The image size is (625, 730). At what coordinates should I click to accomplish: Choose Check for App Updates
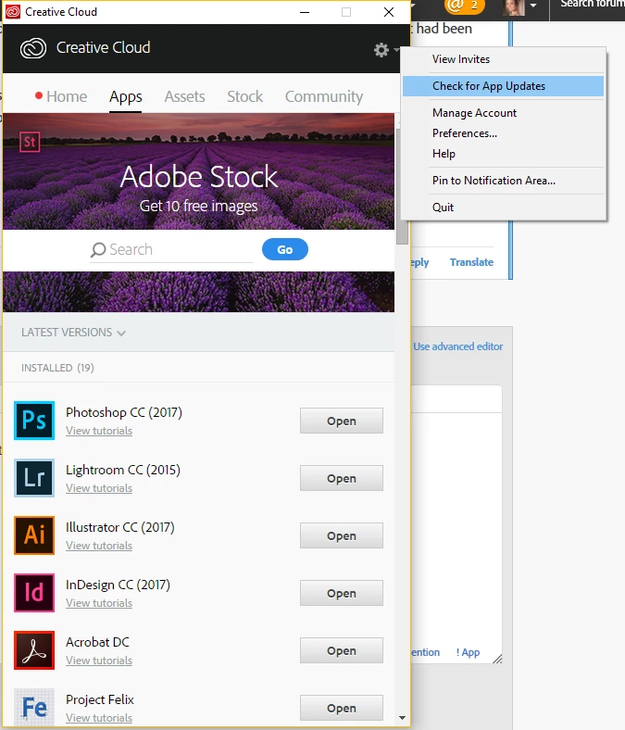point(503,86)
